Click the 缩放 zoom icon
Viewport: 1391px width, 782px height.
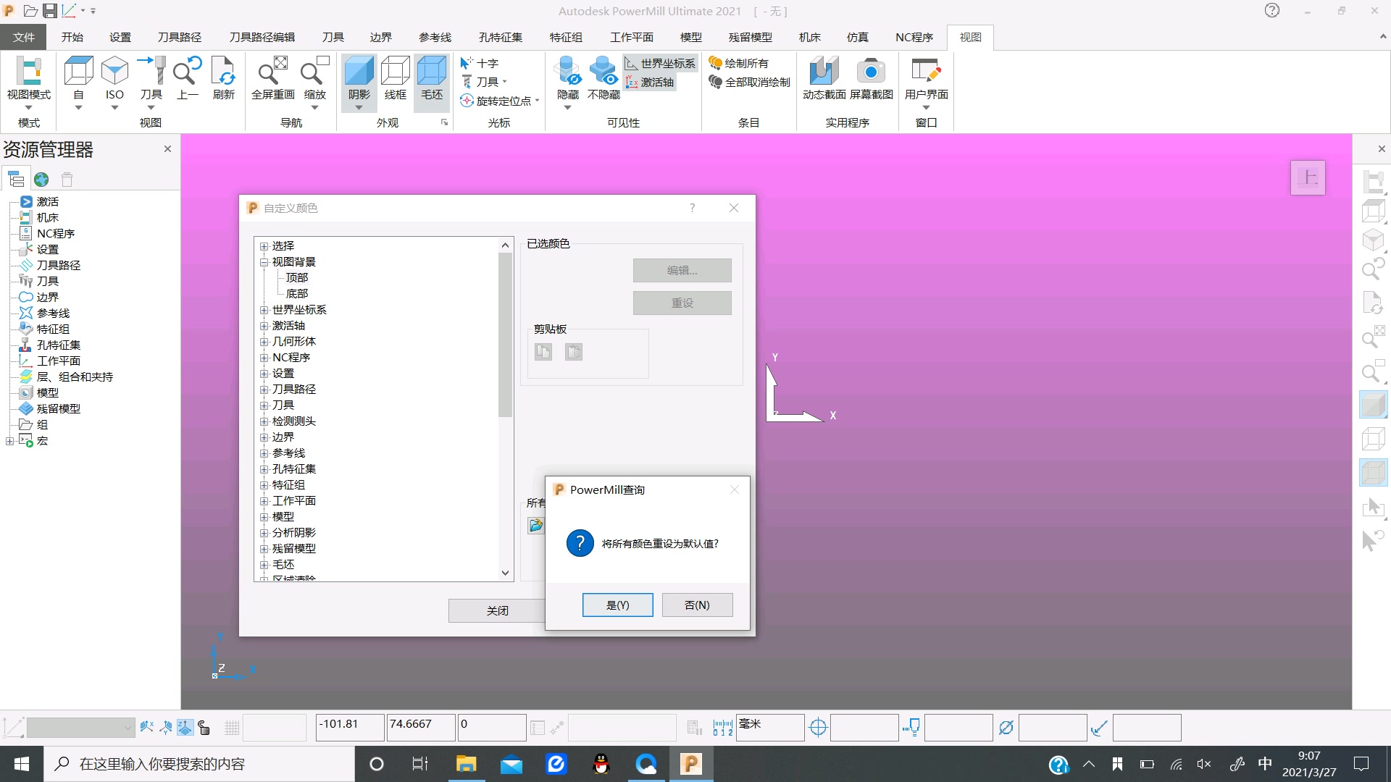pos(314,71)
